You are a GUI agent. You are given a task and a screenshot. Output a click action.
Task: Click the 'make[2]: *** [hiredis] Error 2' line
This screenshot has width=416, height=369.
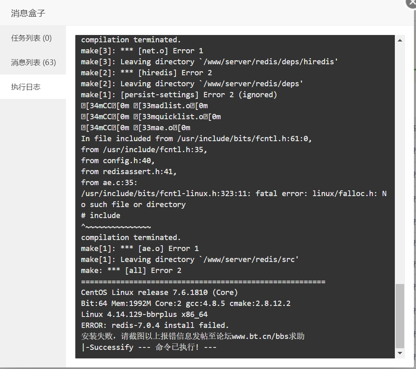click(147, 73)
